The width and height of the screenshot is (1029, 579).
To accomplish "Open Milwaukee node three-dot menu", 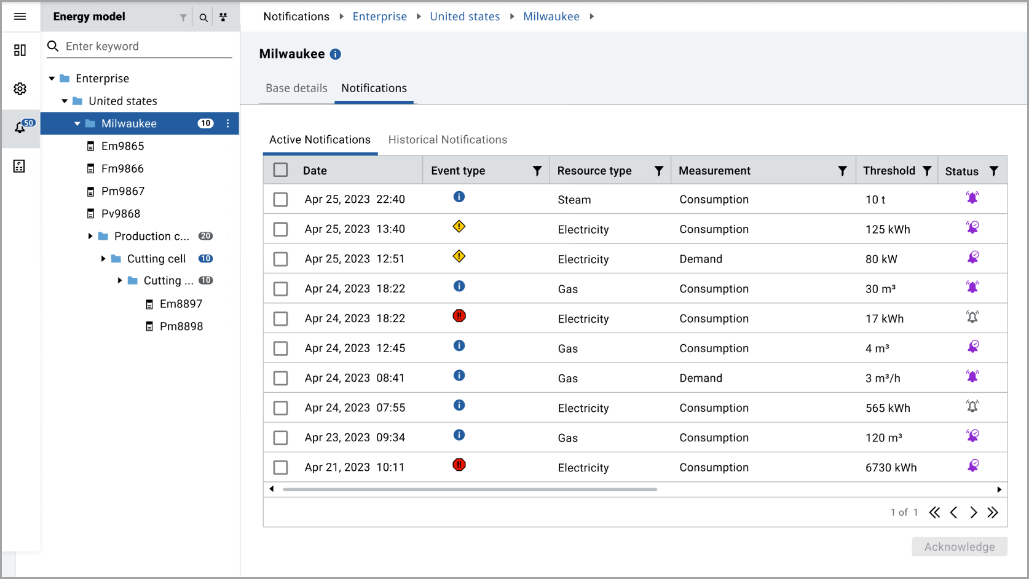I will click(x=228, y=124).
